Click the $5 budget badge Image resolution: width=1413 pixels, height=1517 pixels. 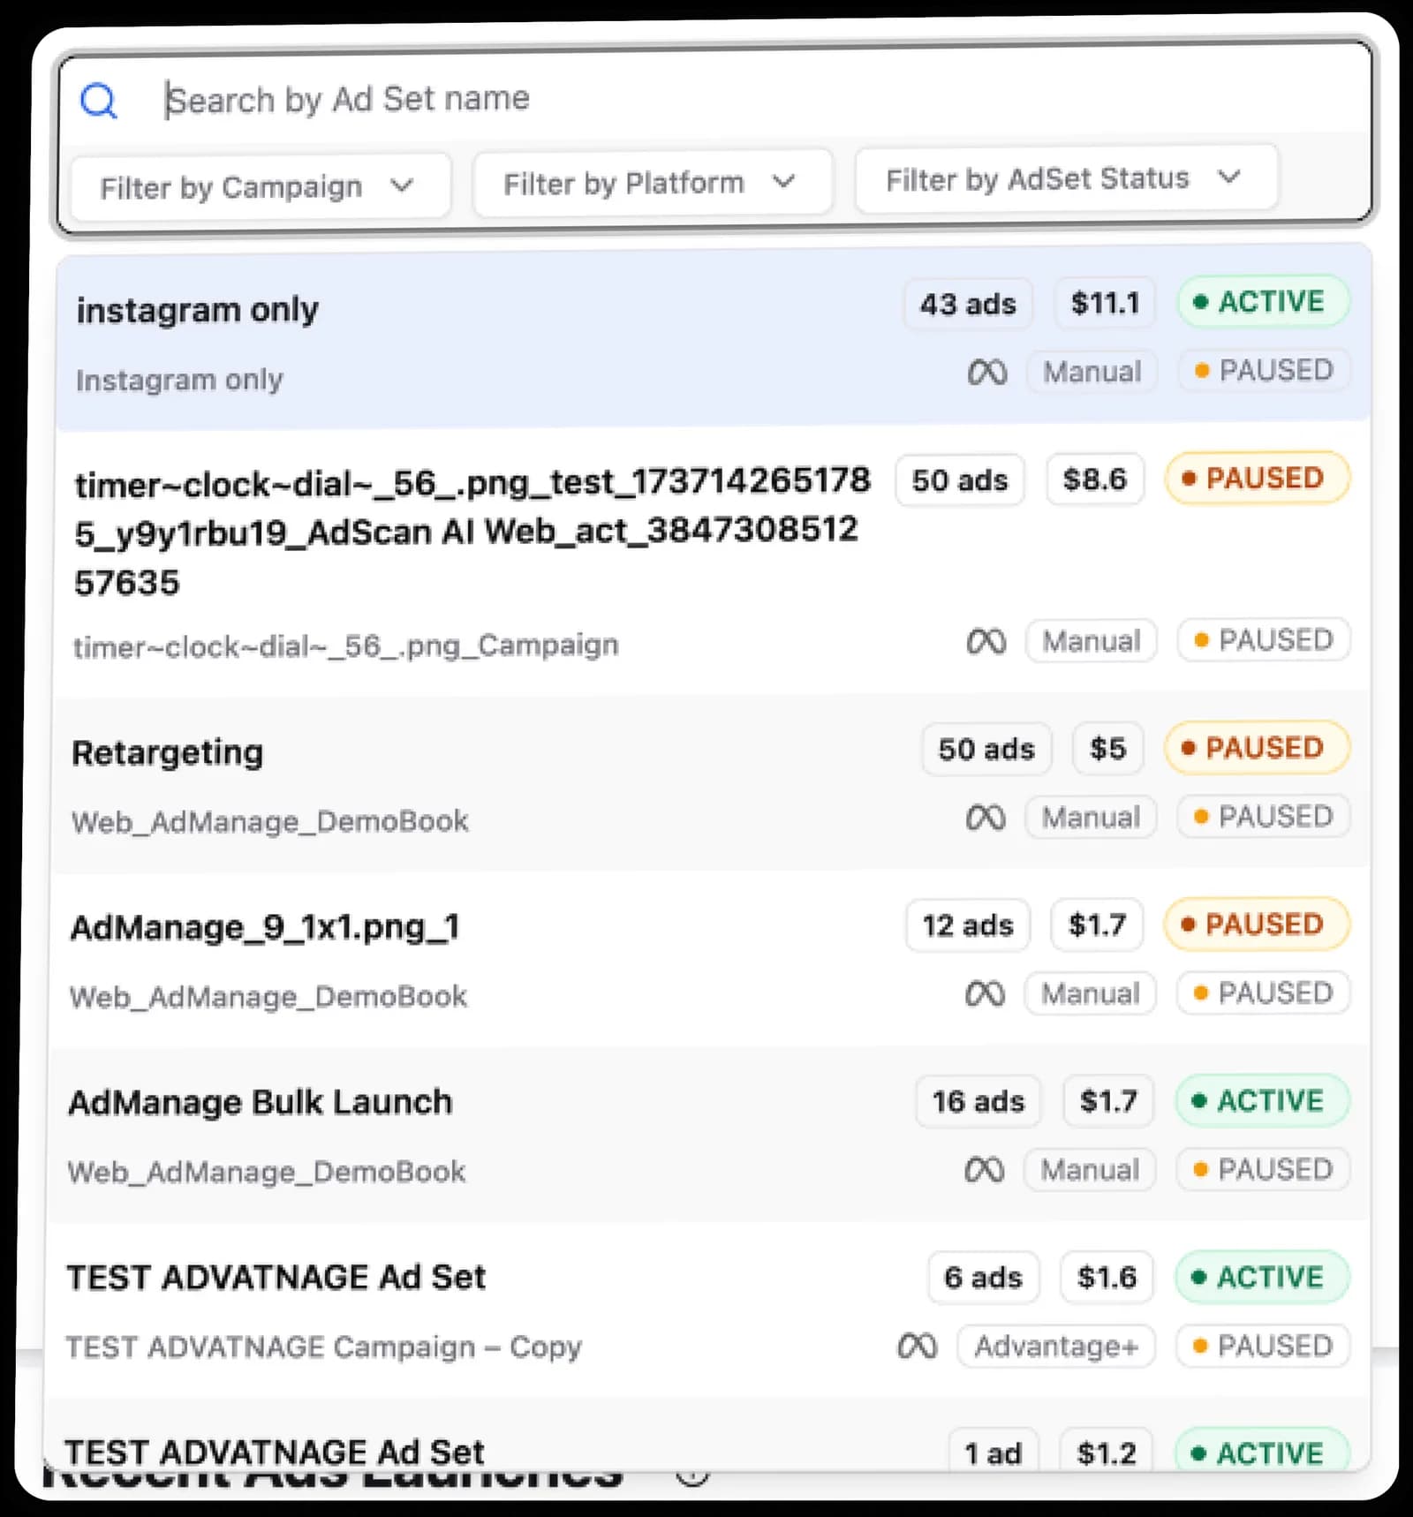pyautogui.click(x=1107, y=749)
